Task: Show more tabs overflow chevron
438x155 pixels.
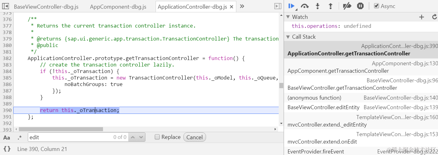Action: [242, 6]
